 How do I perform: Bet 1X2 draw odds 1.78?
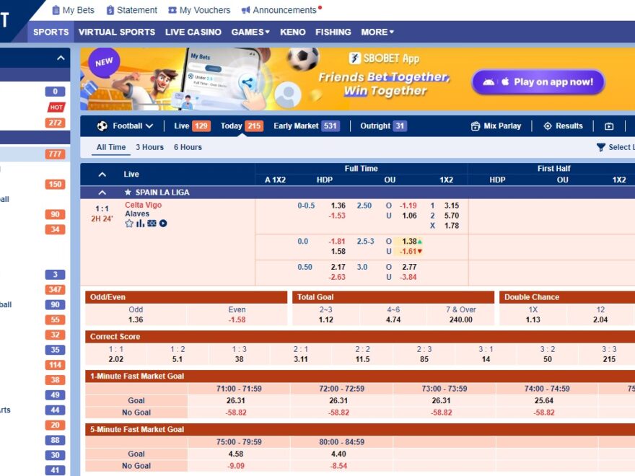(452, 226)
